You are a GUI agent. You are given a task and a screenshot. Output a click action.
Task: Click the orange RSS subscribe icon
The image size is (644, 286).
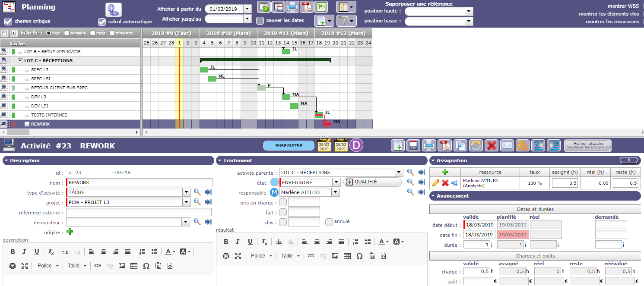(523, 145)
